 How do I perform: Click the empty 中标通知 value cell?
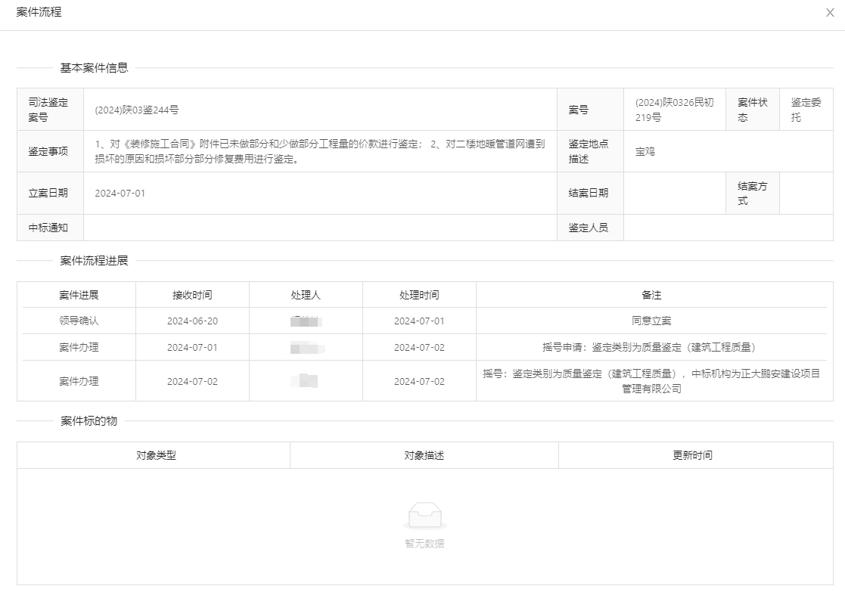pos(319,228)
